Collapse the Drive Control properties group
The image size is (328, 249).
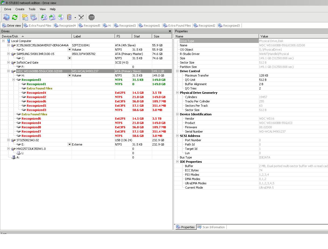(177, 71)
